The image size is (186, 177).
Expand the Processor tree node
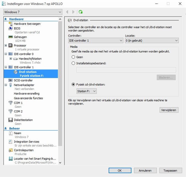pyautogui.click(x=6, y=45)
